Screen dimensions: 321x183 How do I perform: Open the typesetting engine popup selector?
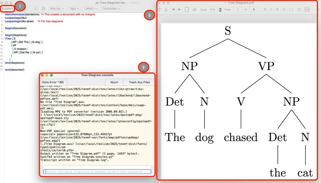tap(31, 9)
